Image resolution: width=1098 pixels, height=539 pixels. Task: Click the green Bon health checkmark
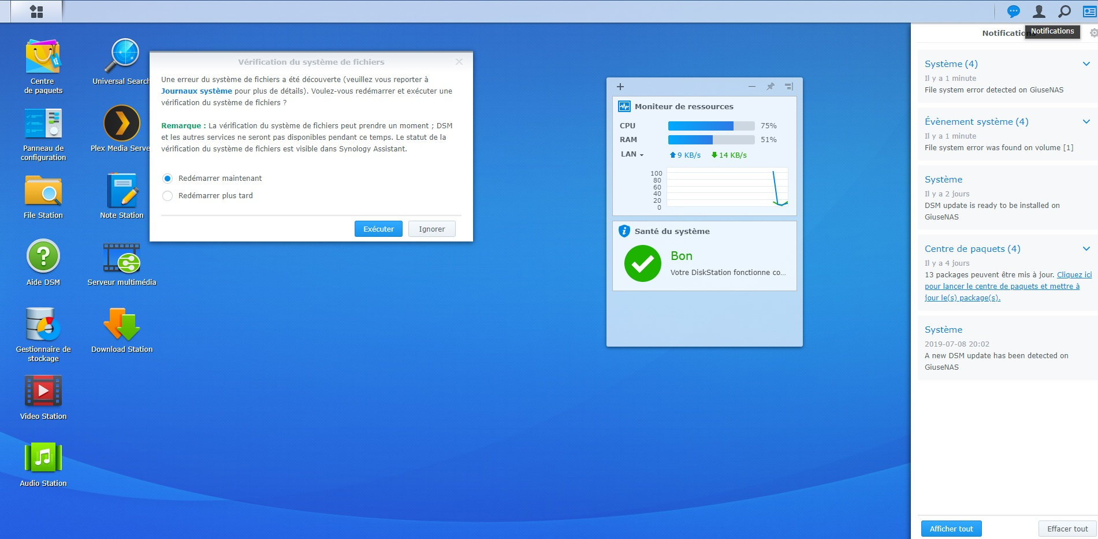[643, 263]
